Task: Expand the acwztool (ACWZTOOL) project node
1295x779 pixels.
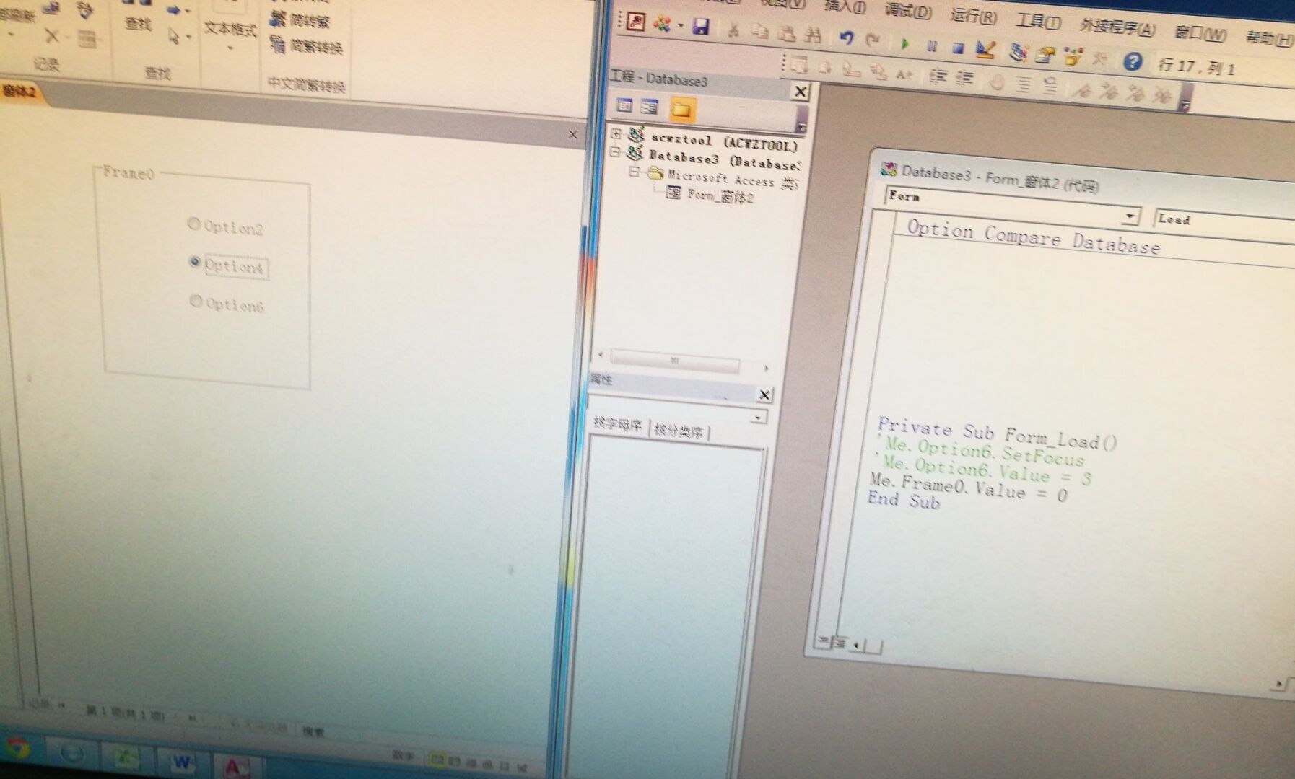Action: point(616,133)
